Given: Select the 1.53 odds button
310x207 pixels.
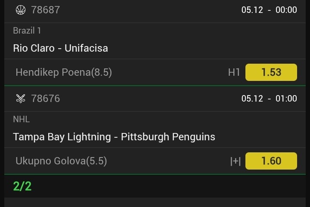Looking at the screenshot, I should pyautogui.click(x=271, y=72).
